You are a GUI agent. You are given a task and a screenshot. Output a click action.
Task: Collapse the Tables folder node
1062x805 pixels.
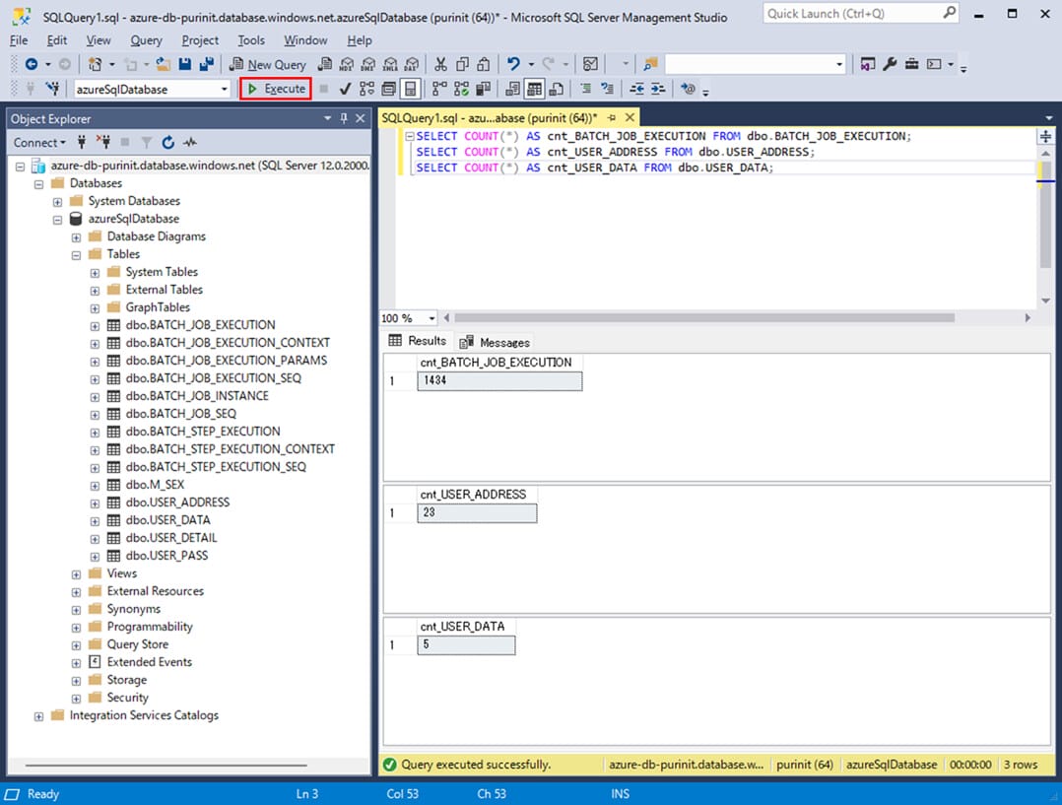[x=77, y=254]
